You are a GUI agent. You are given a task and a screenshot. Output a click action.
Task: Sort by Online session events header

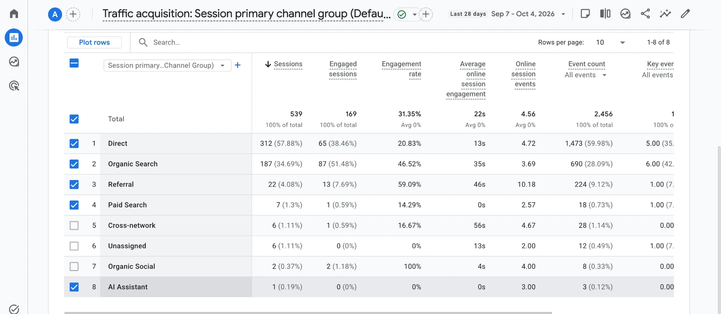[523, 74]
